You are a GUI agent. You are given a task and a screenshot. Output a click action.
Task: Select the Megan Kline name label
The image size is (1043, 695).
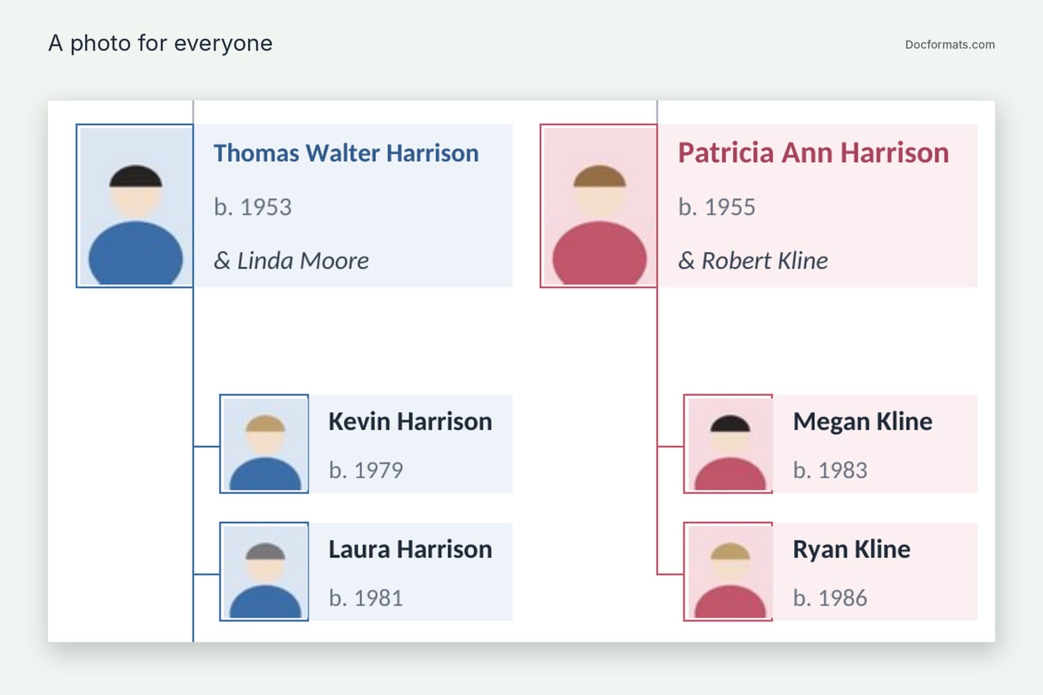point(863,422)
